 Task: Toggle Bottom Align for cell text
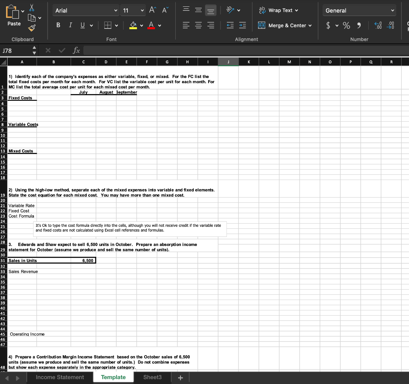tap(210, 10)
